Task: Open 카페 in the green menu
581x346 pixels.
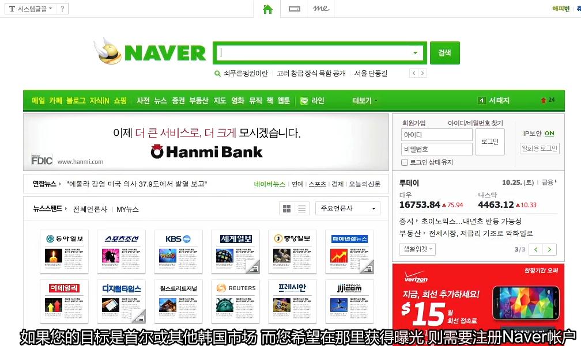Action: point(56,101)
